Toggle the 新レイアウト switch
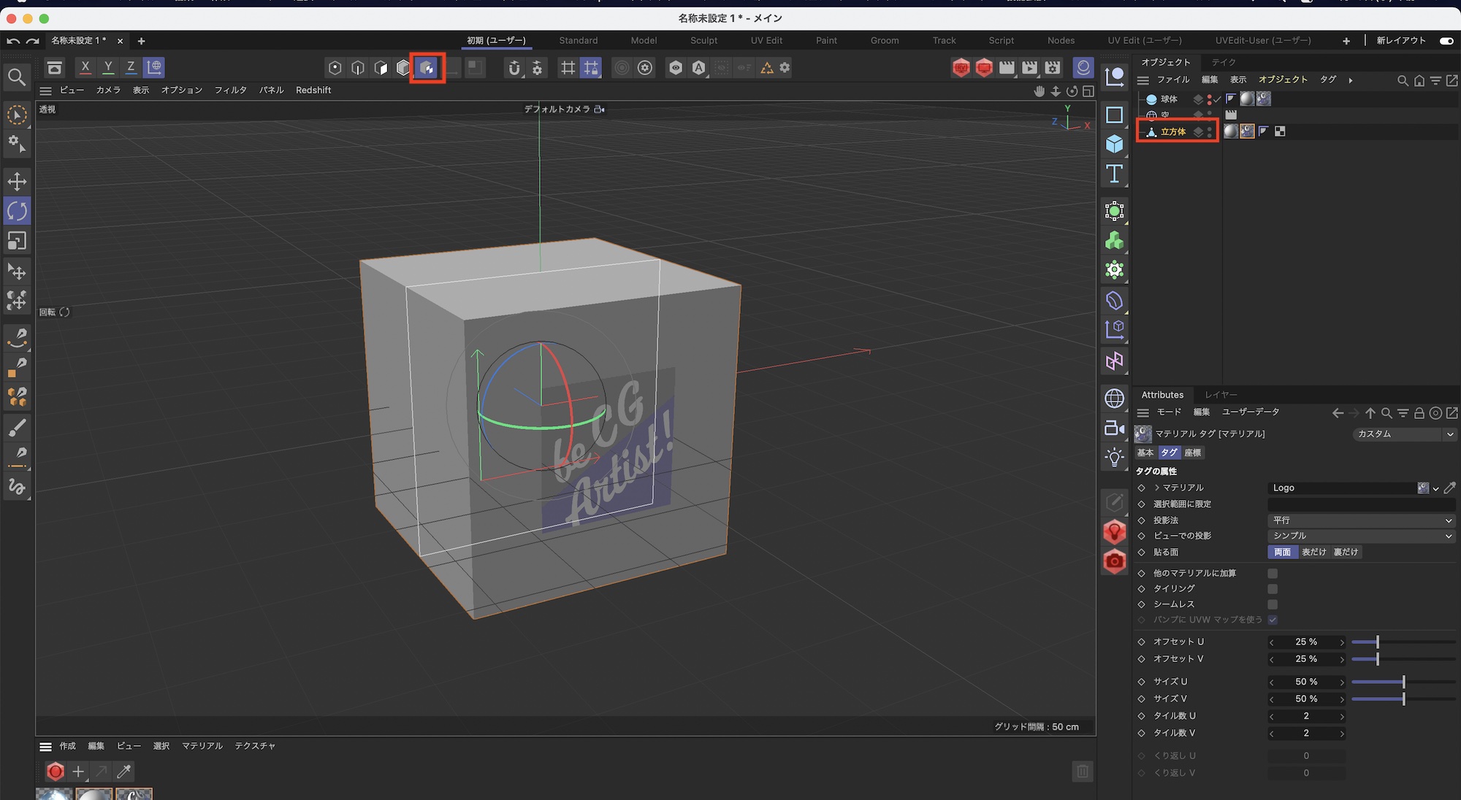The image size is (1461, 800). click(1446, 41)
